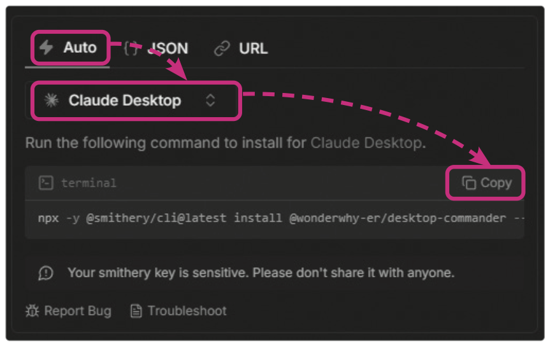Click the document icon beside Troubleshoot
Image resolution: width=548 pixels, height=345 pixels.
click(x=136, y=311)
